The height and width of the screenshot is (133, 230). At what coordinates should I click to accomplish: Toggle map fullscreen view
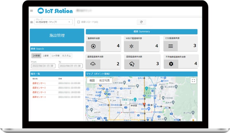[x=193, y=81]
